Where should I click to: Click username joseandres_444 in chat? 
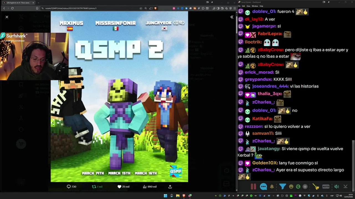pos(270,86)
